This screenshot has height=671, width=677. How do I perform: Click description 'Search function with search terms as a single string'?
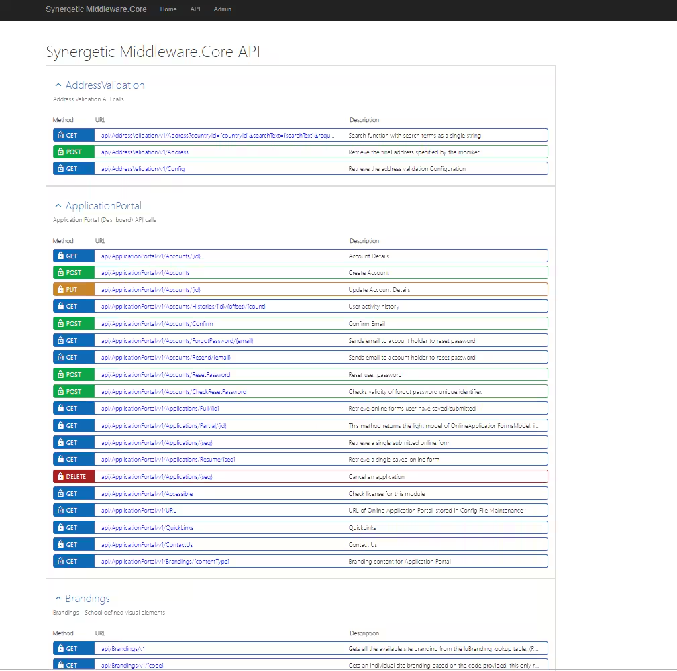(x=415, y=135)
